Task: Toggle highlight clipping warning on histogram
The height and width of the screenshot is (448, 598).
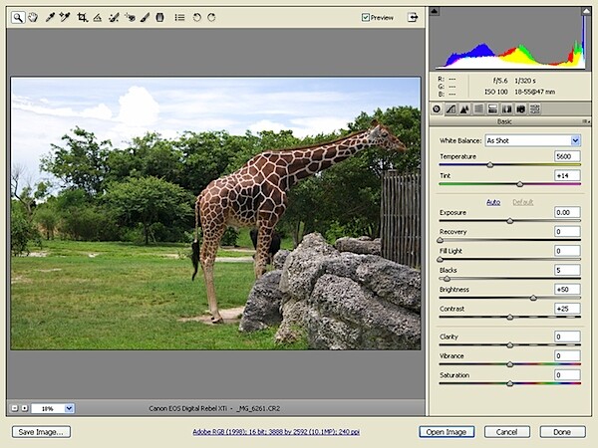Action: tap(586, 11)
